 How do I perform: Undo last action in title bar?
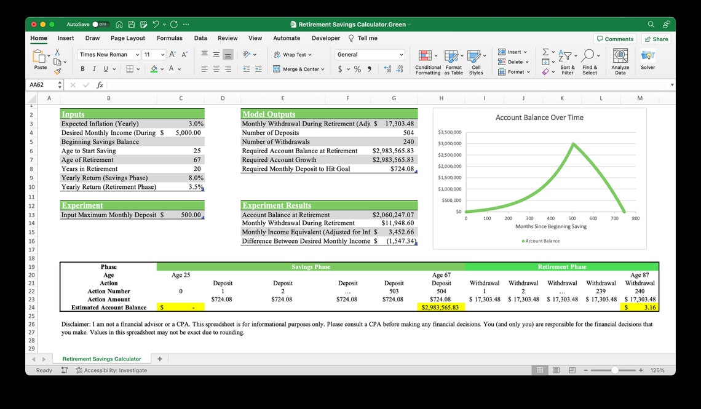155,24
